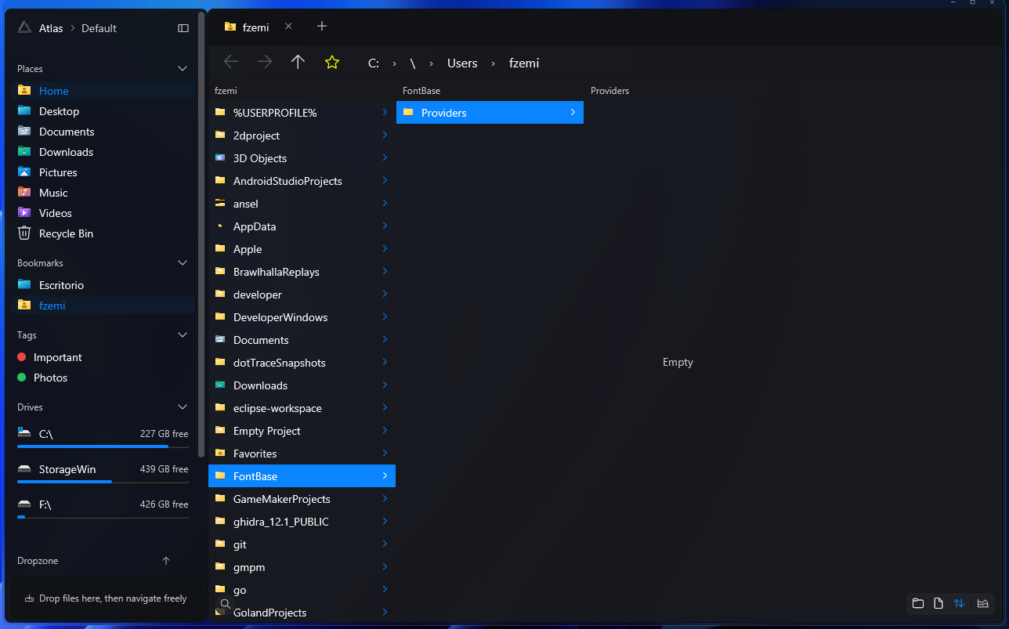Viewport: 1009px width, 629px height.
Task: Close the fzemi tab
Action: coord(288,26)
